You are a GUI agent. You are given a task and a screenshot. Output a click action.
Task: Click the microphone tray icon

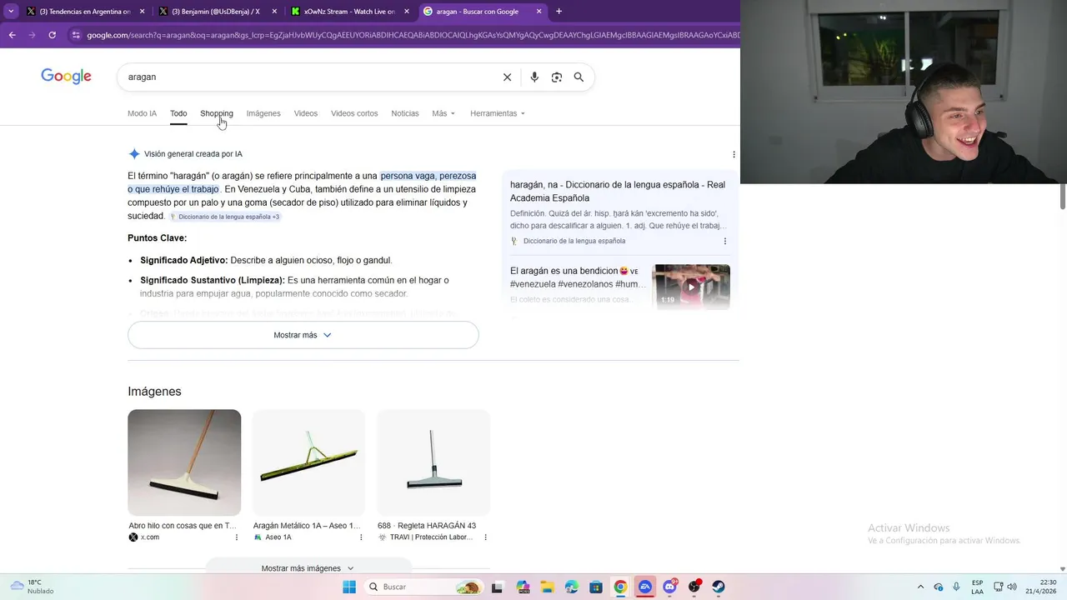tap(956, 587)
